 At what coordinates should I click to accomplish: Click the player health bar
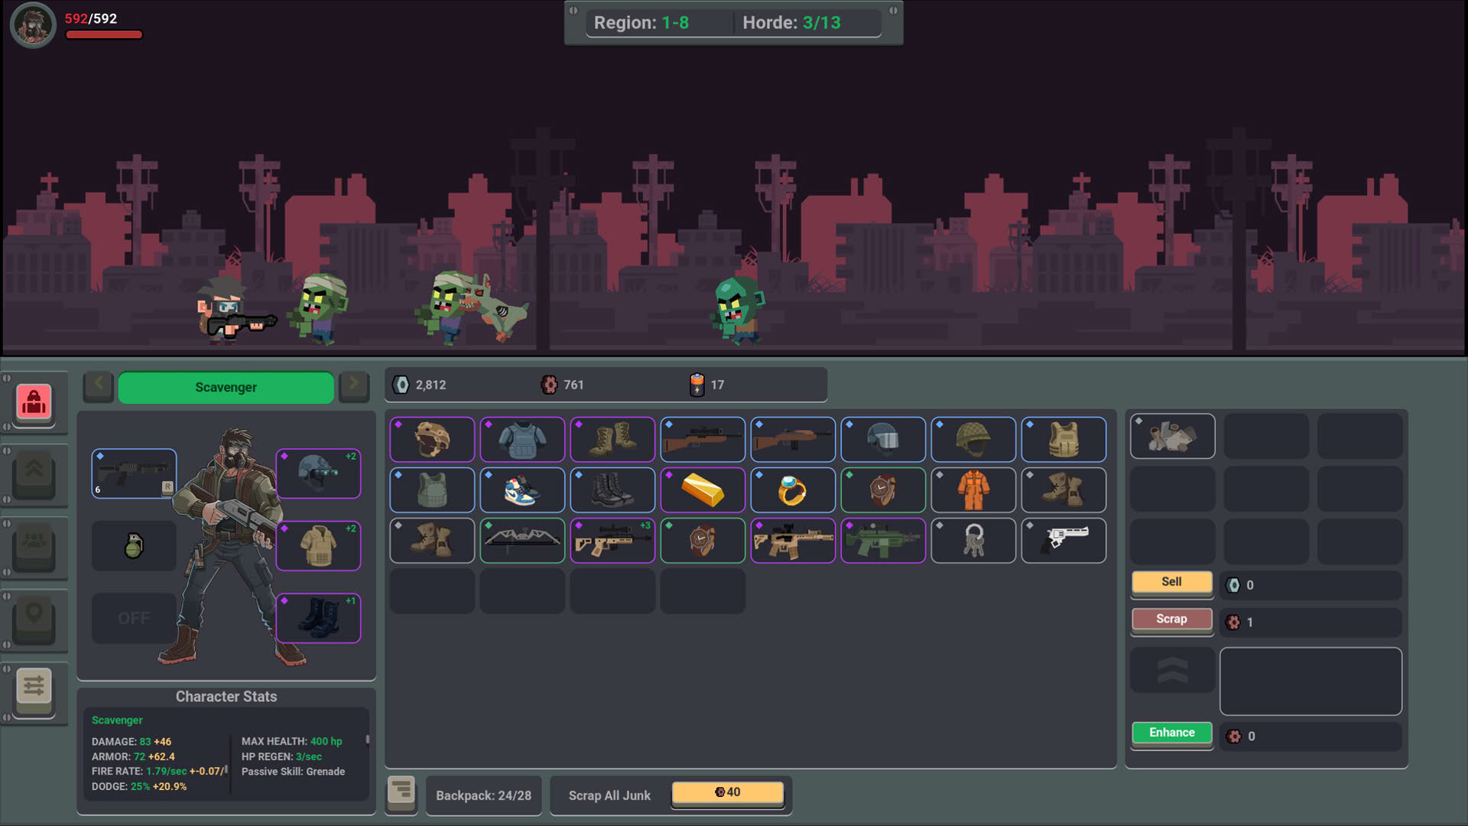(x=104, y=34)
